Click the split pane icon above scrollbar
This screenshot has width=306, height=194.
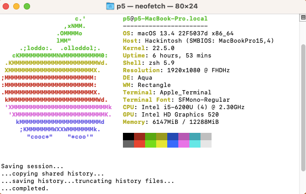(303, 18)
